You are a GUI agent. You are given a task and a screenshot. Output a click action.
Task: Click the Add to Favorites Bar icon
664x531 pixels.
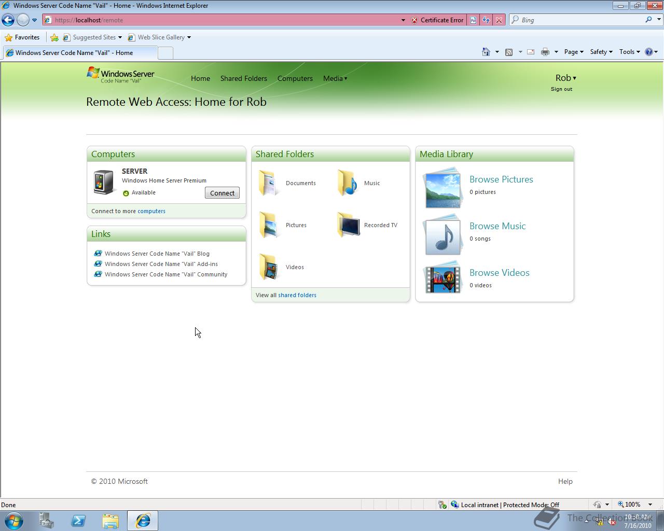pyautogui.click(x=54, y=37)
